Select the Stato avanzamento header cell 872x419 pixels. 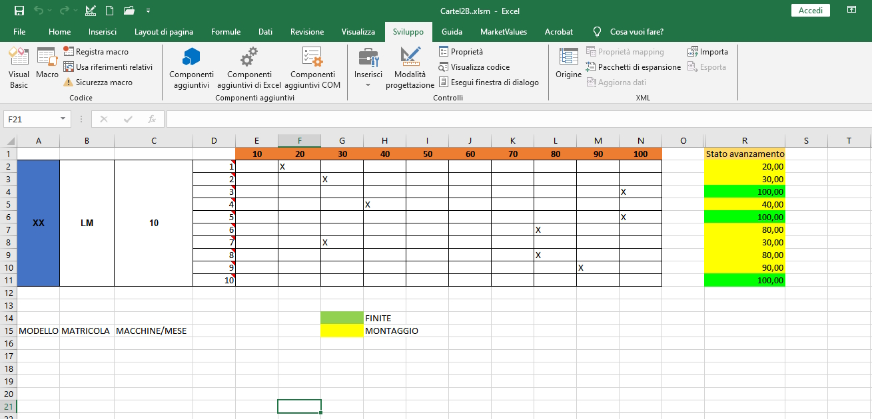click(745, 154)
